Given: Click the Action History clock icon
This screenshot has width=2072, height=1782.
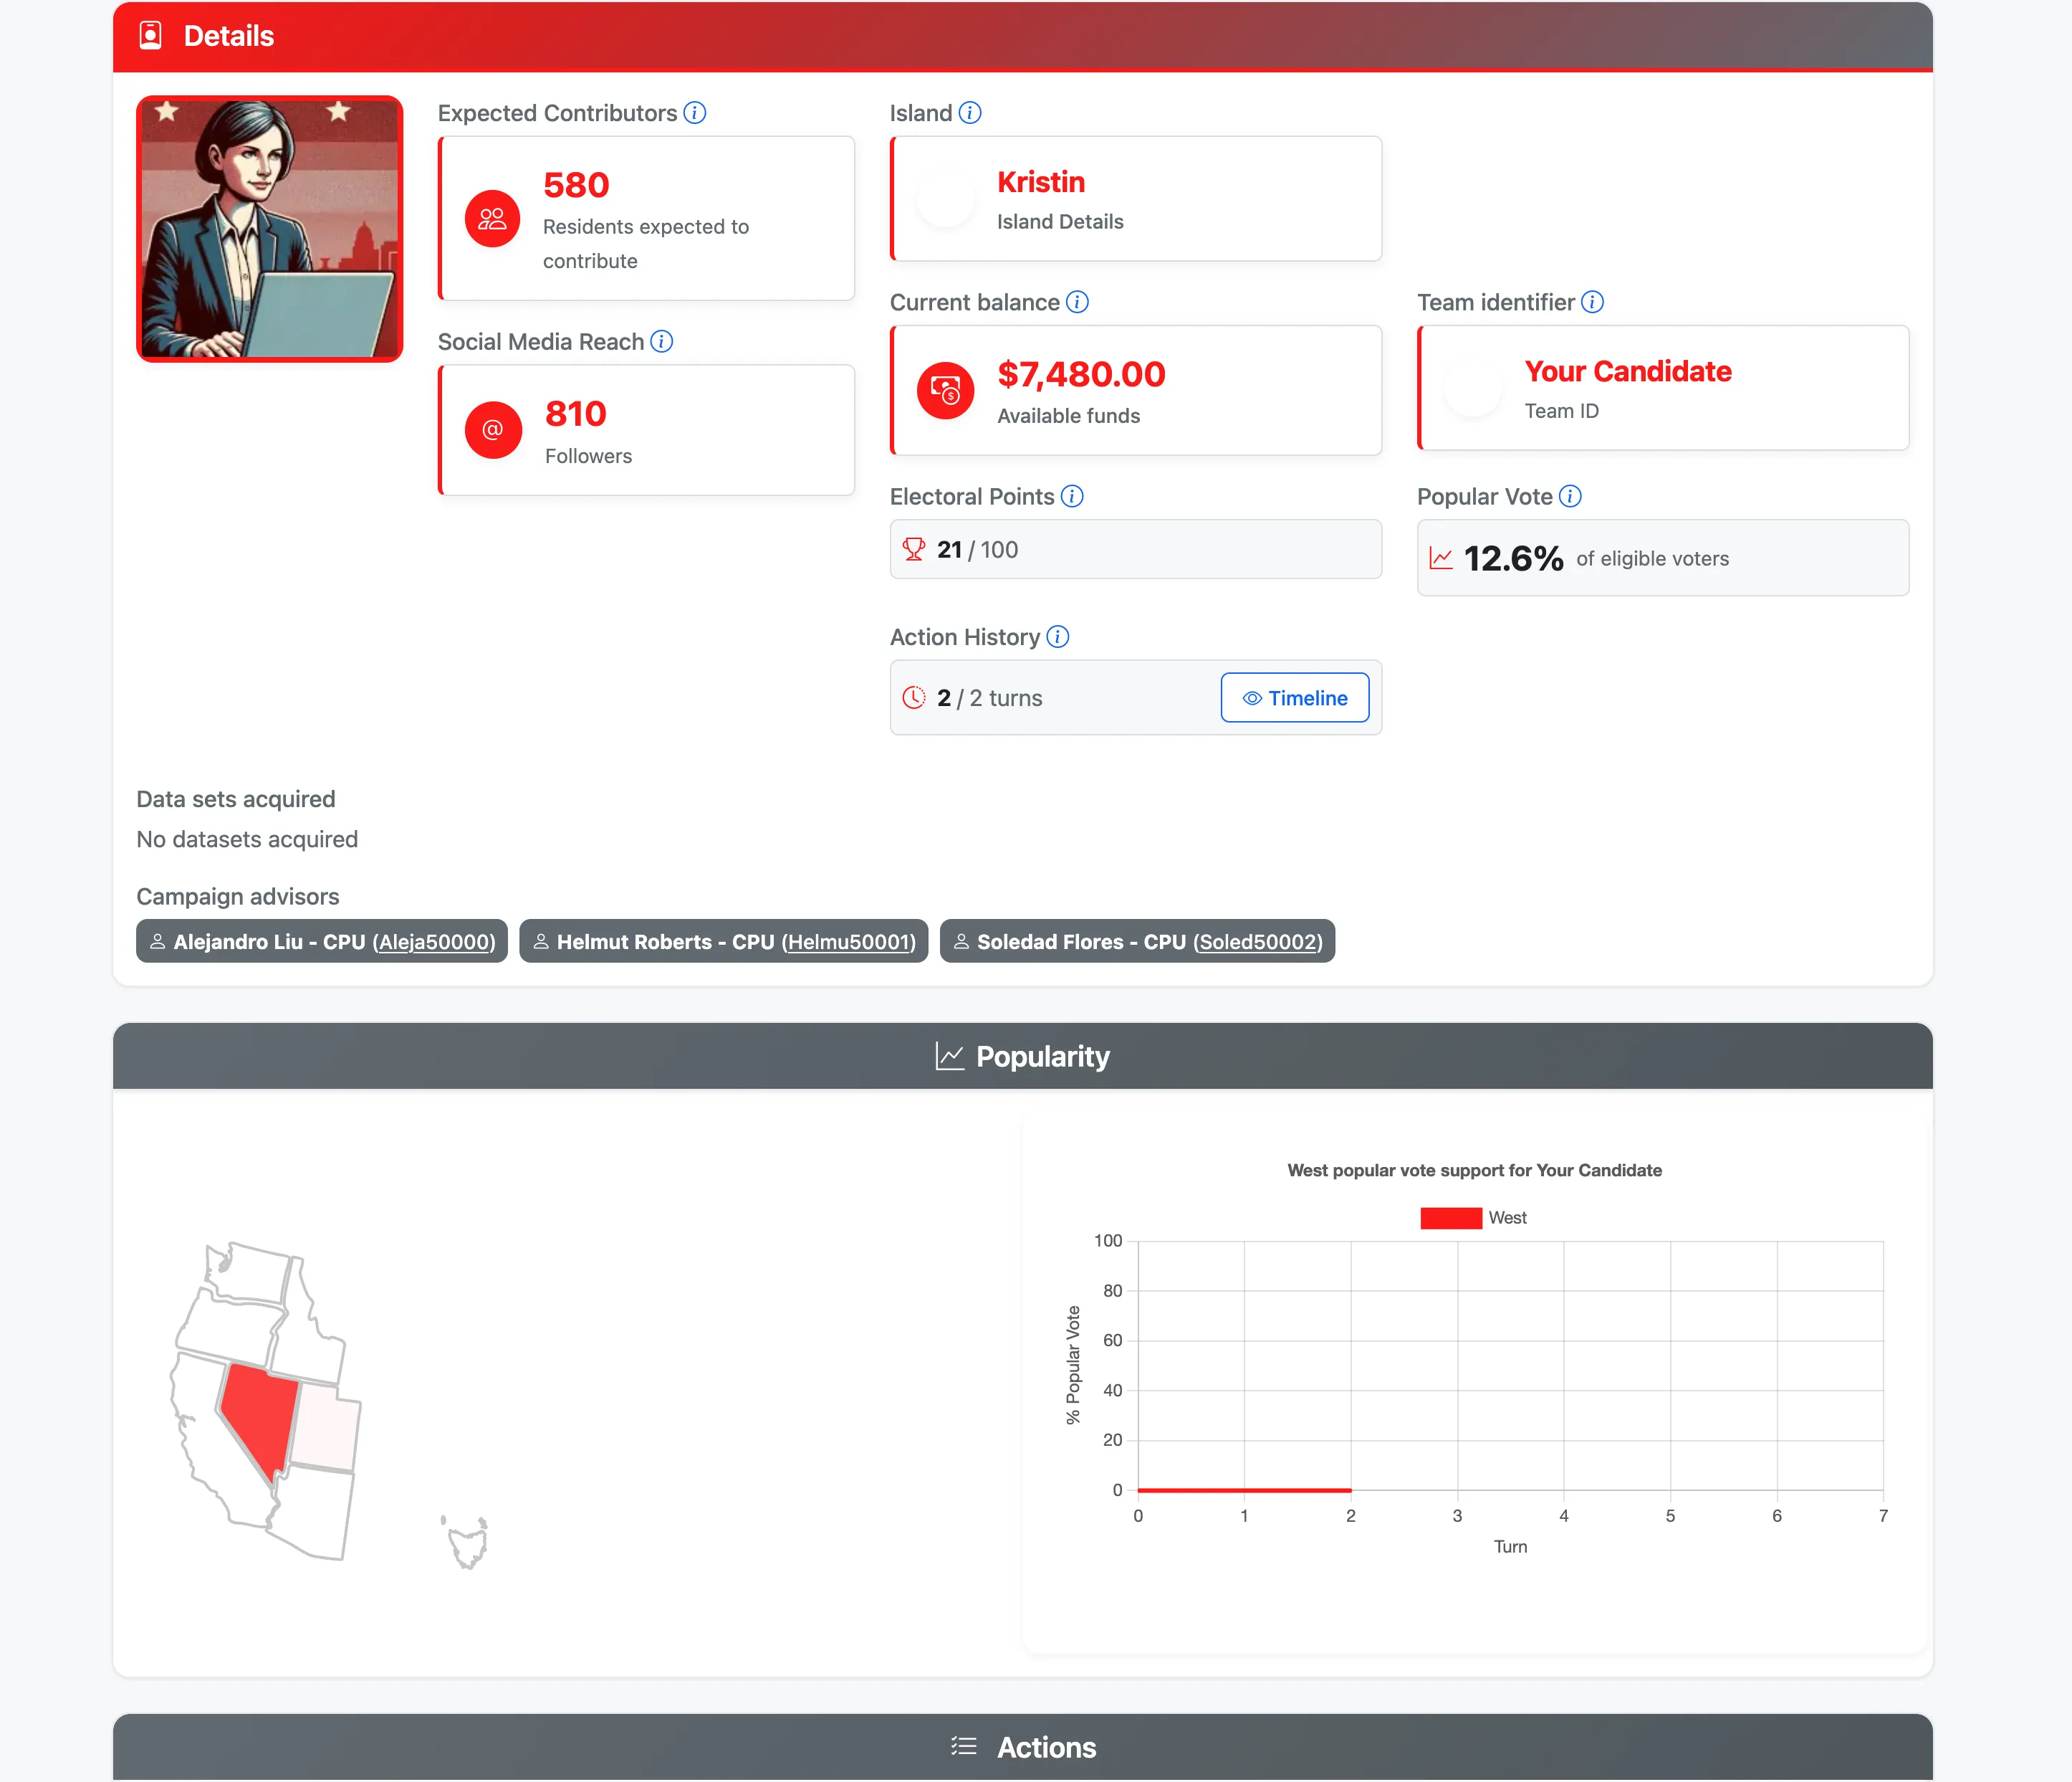Looking at the screenshot, I should point(914,697).
